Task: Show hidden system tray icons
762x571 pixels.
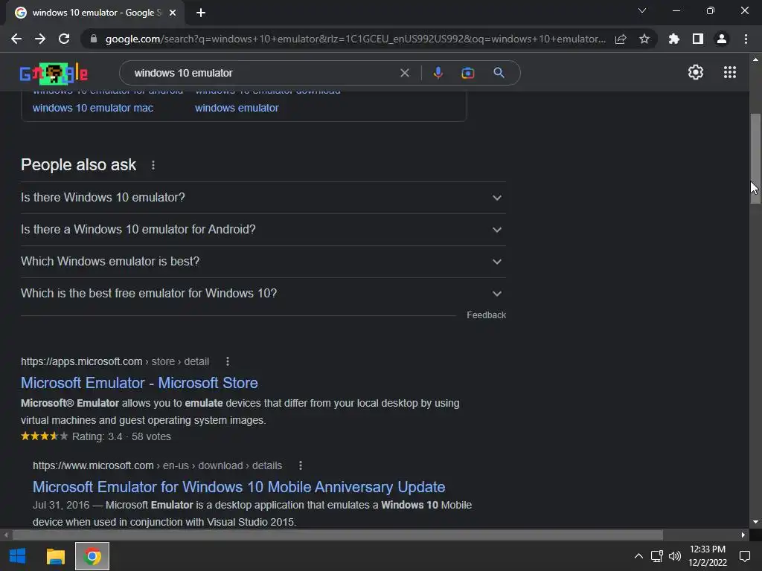Action: (638, 556)
